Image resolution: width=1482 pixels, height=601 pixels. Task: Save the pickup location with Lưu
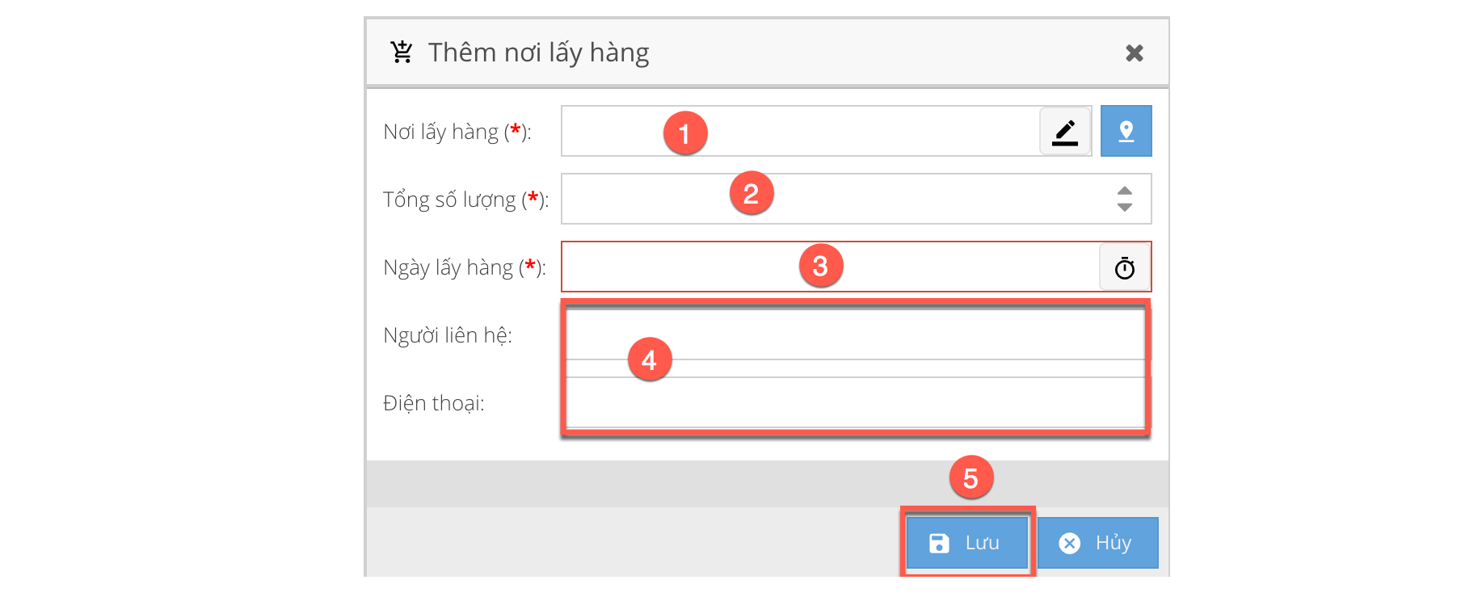pyautogui.click(x=966, y=543)
